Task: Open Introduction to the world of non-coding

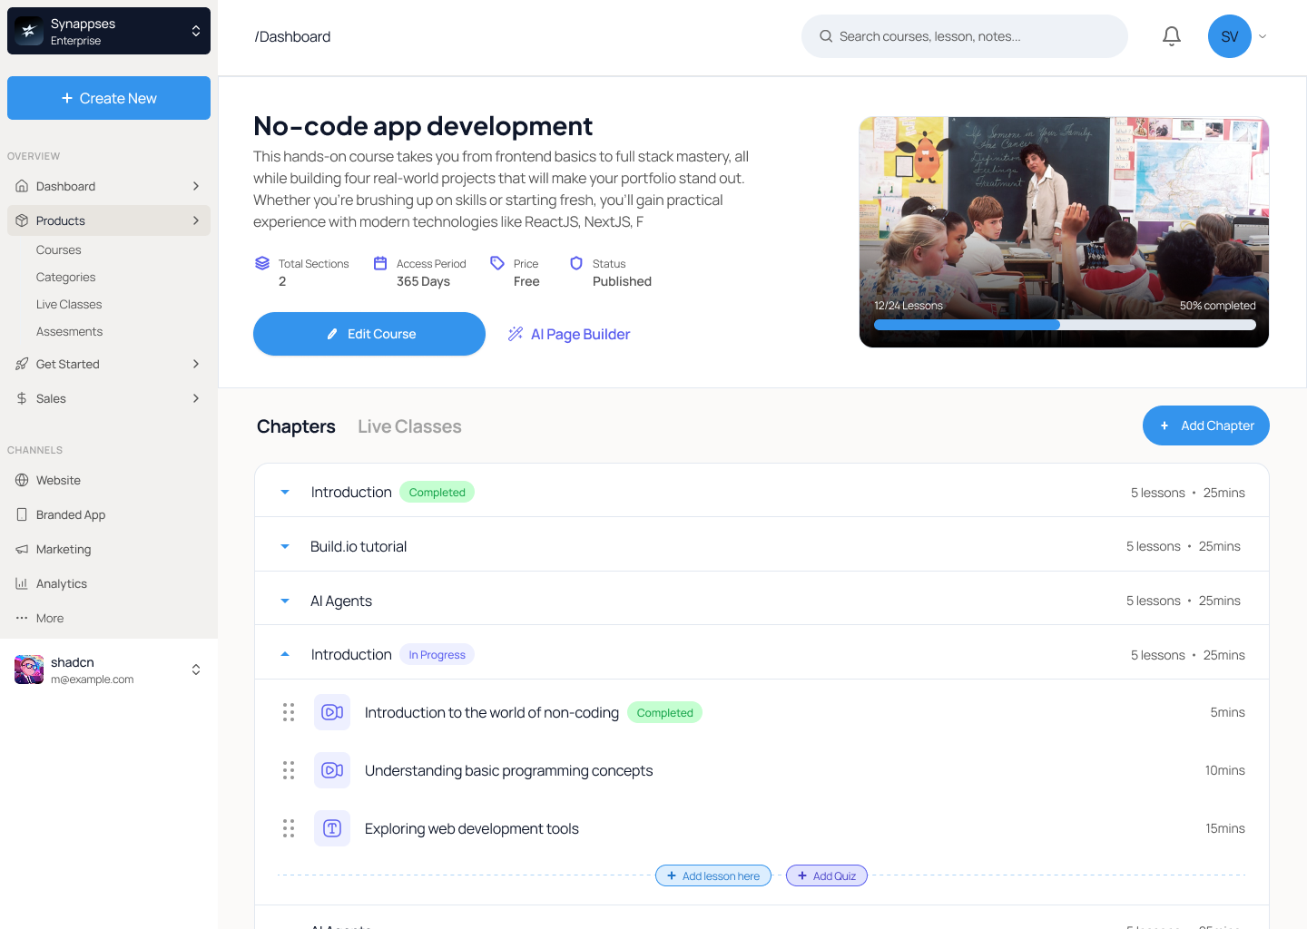Action: tap(492, 712)
